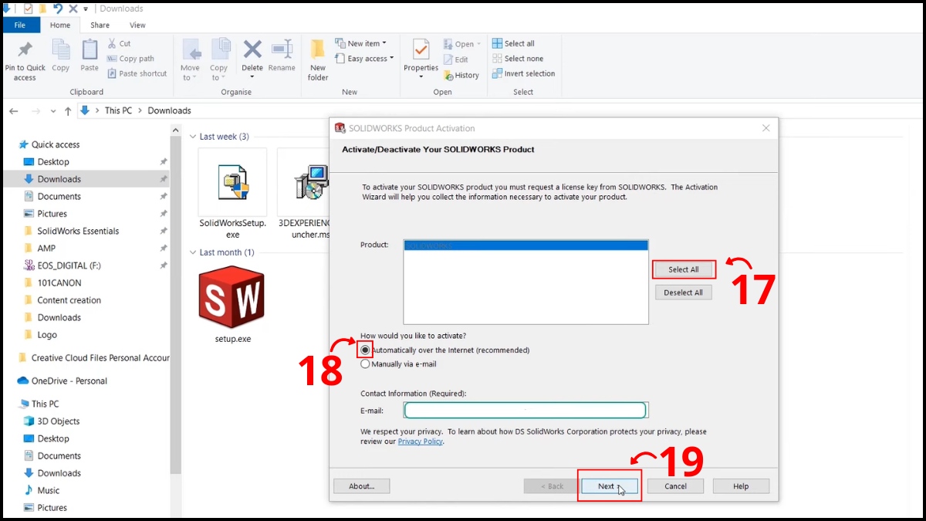Click the E-mail input field
Screen dimensions: 926x521
click(526, 410)
